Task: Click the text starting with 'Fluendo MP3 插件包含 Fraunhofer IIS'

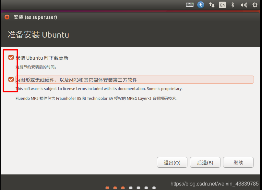Action: coord(97,99)
